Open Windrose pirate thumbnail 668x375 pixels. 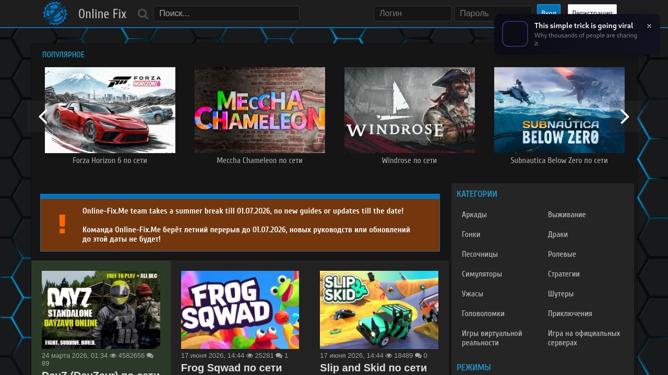click(410, 110)
